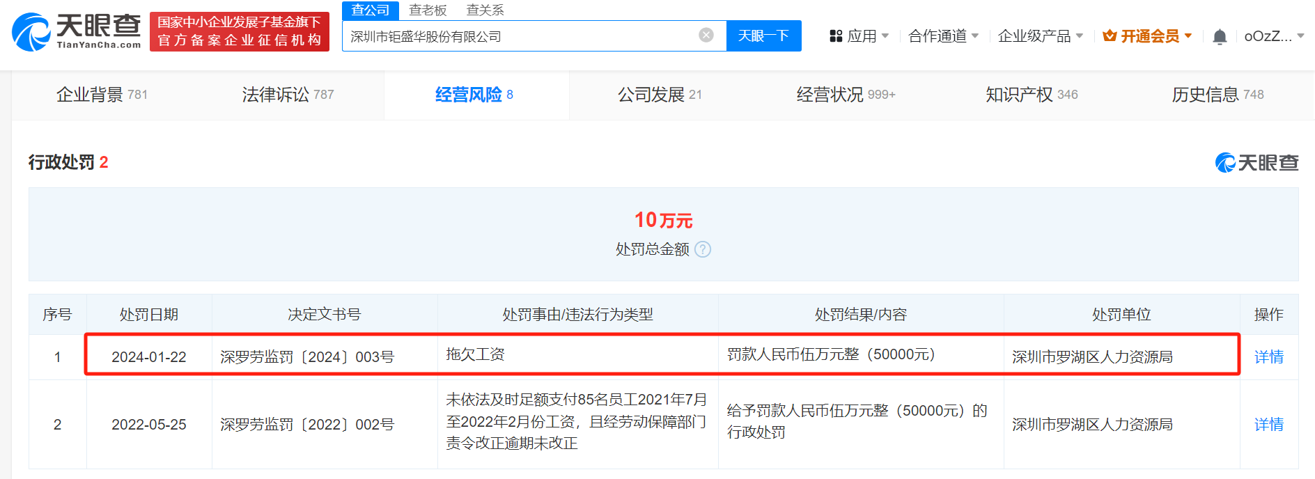Image resolution: width=1315 pixels, height=479 pixels.
Task: Open the notification bell
Action: pyautogui.click(x=1220, y=37)
